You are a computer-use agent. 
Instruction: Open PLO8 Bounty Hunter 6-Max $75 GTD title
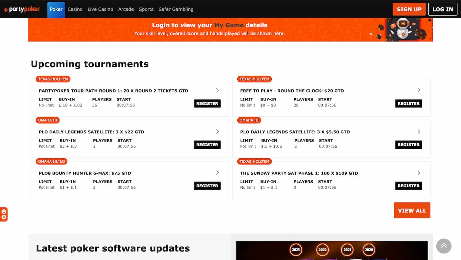point(85,173)
